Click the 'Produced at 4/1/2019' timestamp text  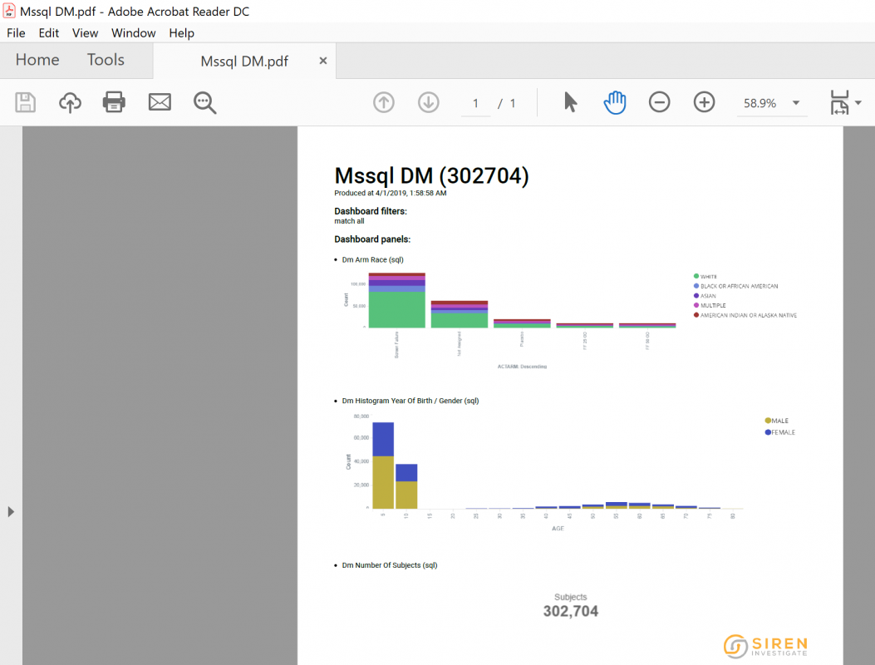[x=390, y=193]
